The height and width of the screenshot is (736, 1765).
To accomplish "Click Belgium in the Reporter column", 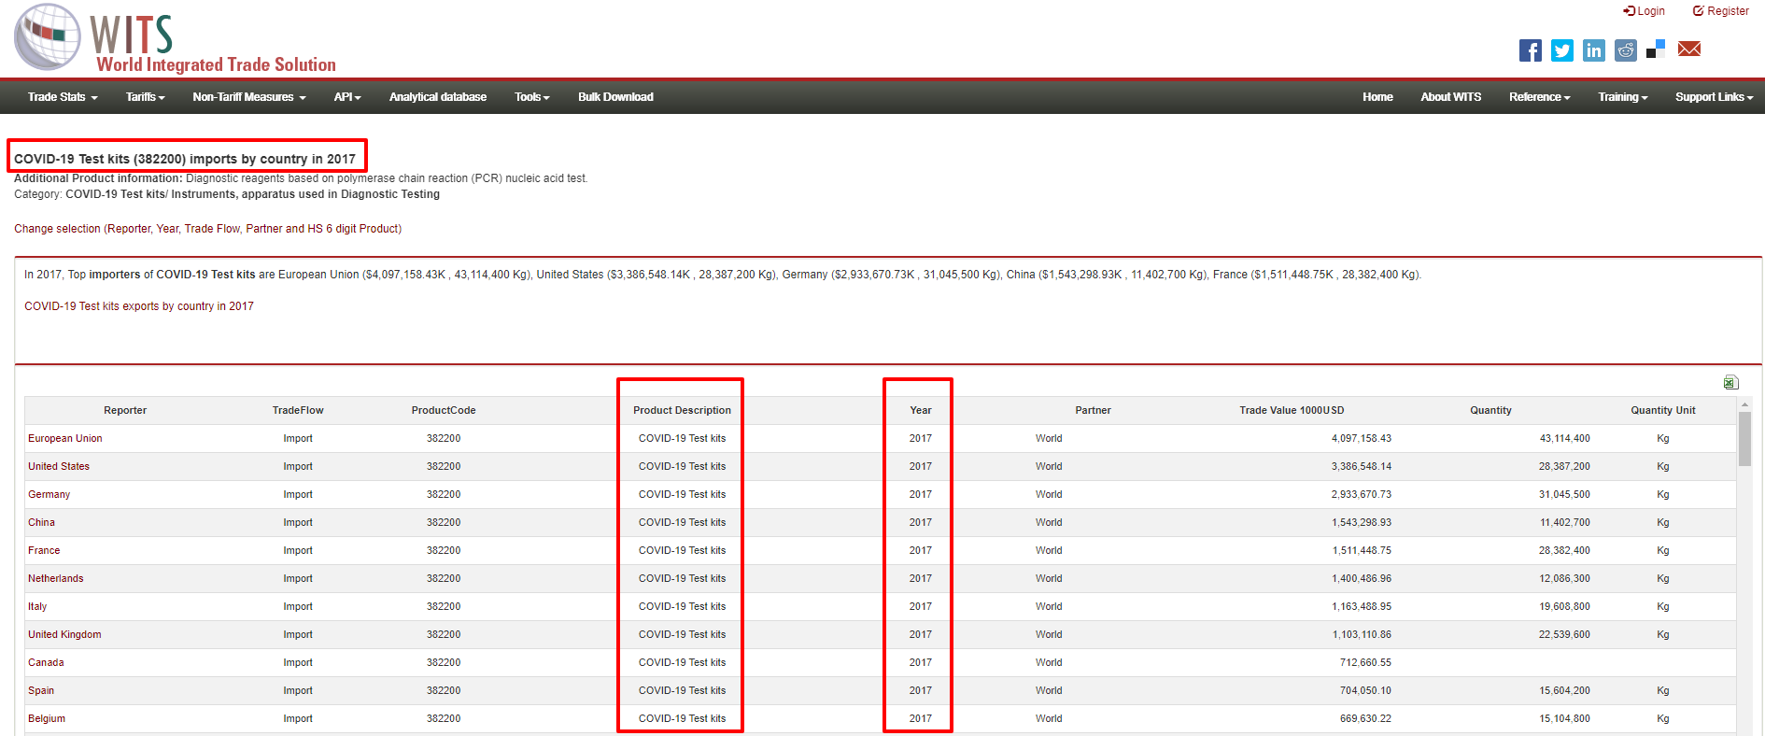I will 47,718.
